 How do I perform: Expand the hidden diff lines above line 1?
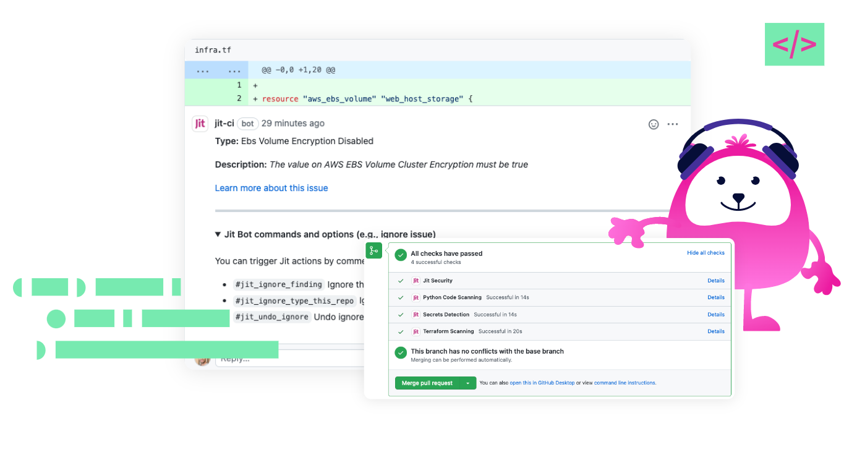pos(216,70)
